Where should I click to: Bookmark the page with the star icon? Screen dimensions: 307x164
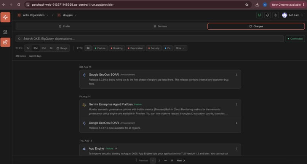point(247,5)
